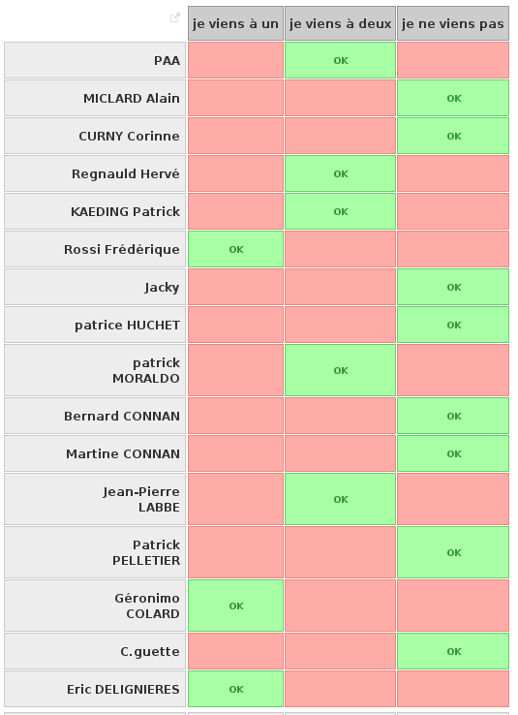Click Jacky's OK in je ne viens pas
This screenshot has height=715, width=518.
pos(453,287)
